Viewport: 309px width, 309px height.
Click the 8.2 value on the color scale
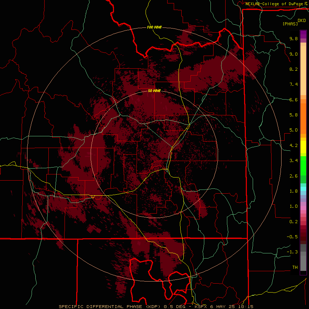294,69
